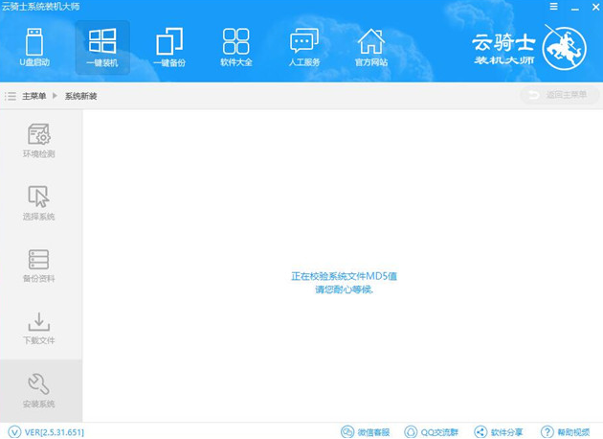
Task: Click 系统新装 breadcrumb
Action: pos(80,96)
